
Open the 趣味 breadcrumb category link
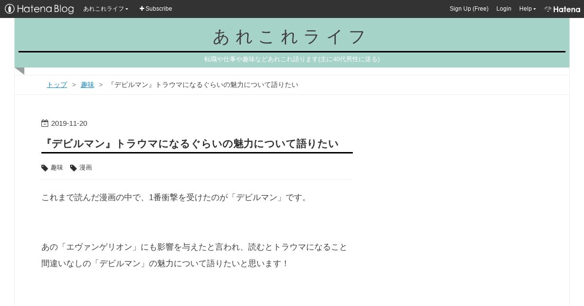pyautogui.click(x=88, y=85)
